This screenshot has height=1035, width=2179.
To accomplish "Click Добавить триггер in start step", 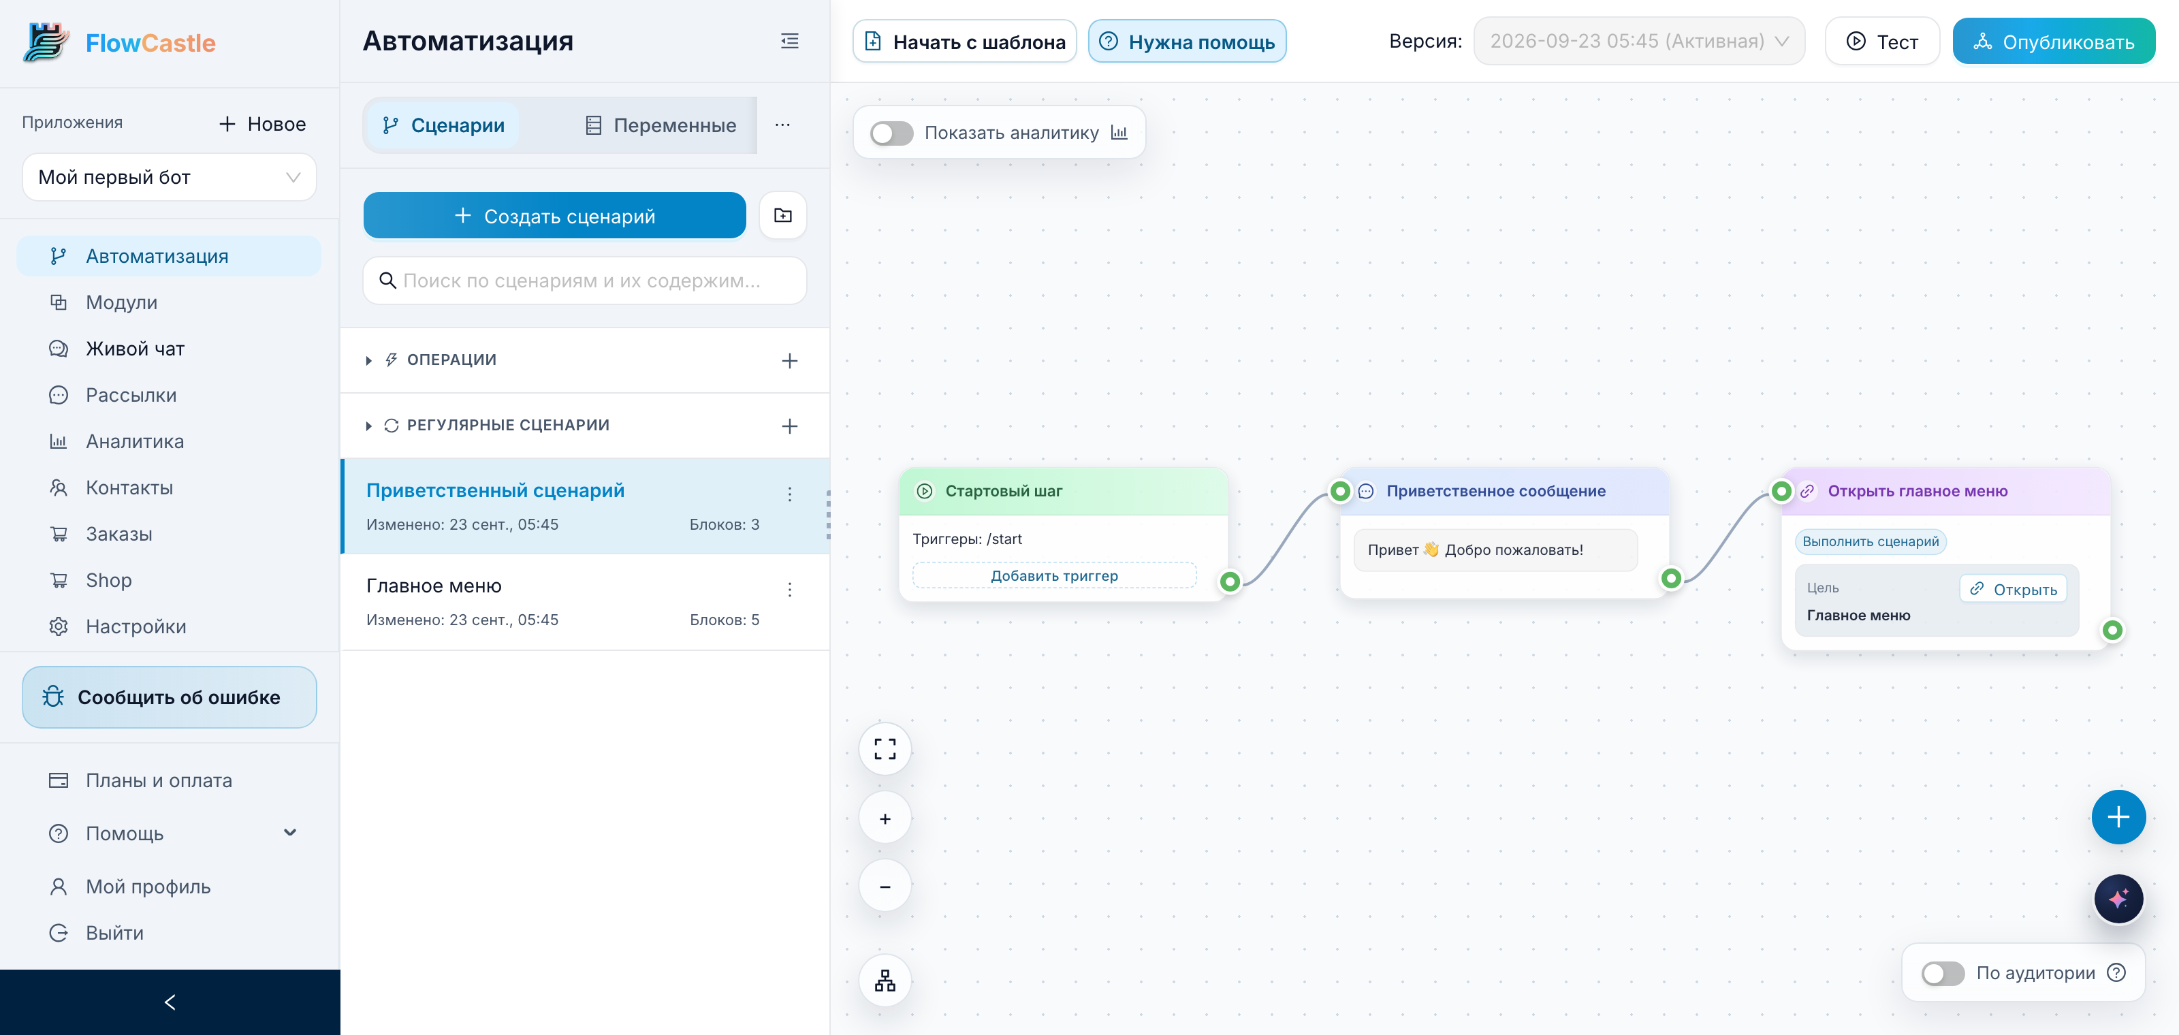I will [x=1054, y=575].
